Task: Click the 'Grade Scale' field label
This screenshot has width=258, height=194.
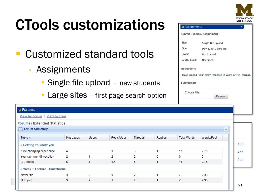Action: pos(189,60)
